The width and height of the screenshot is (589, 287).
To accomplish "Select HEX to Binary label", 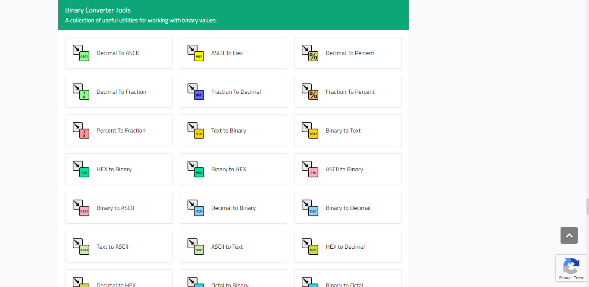I will click(114, 169).
